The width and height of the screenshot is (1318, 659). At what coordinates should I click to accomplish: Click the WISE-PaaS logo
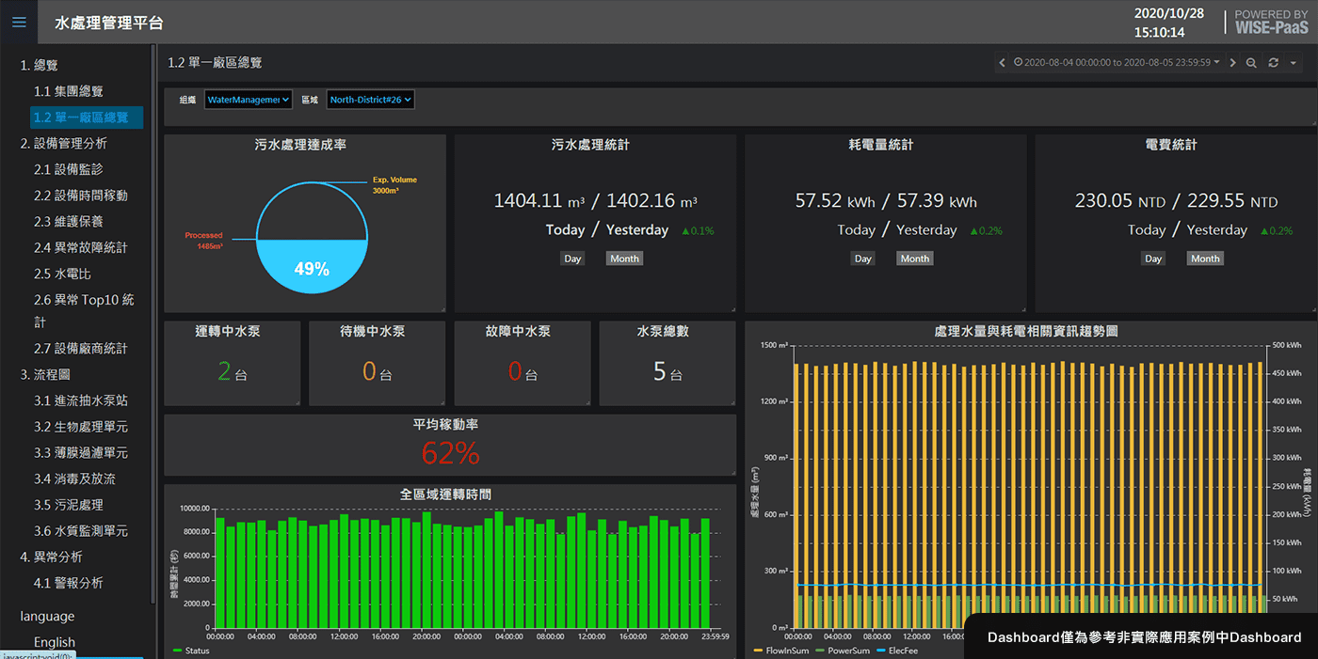point(1271,22)
